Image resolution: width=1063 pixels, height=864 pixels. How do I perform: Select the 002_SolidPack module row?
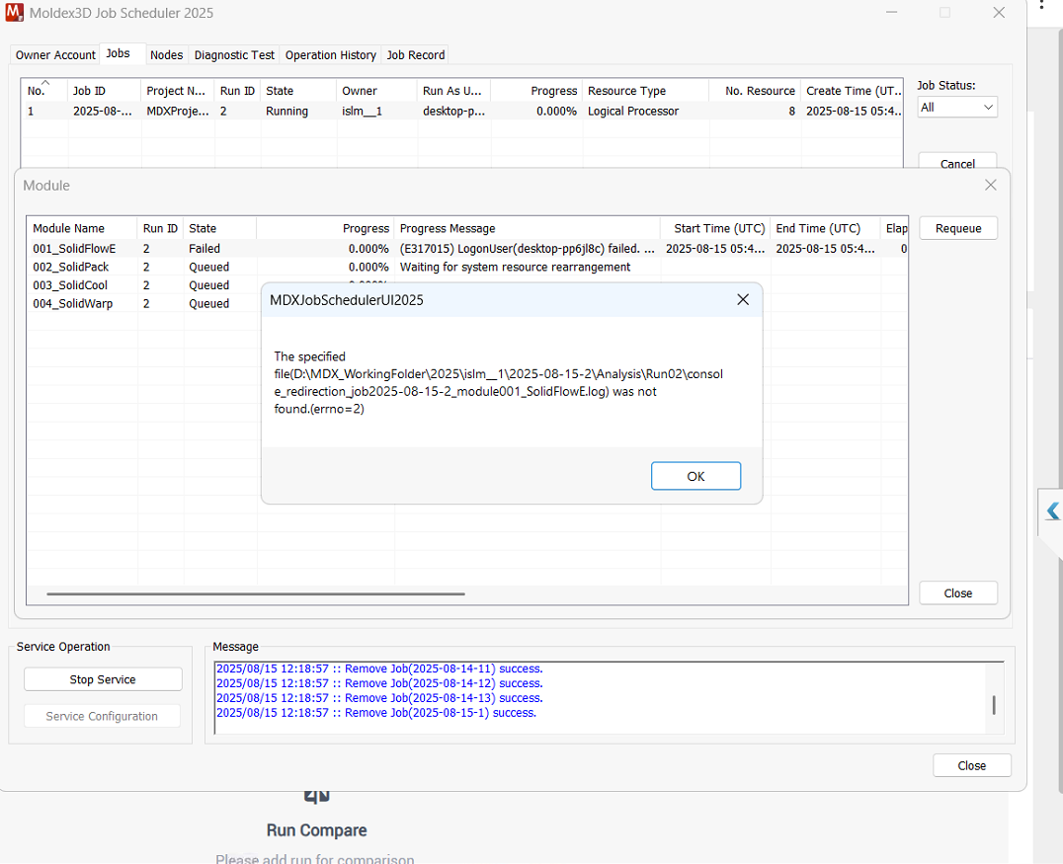tap(467, 267)
